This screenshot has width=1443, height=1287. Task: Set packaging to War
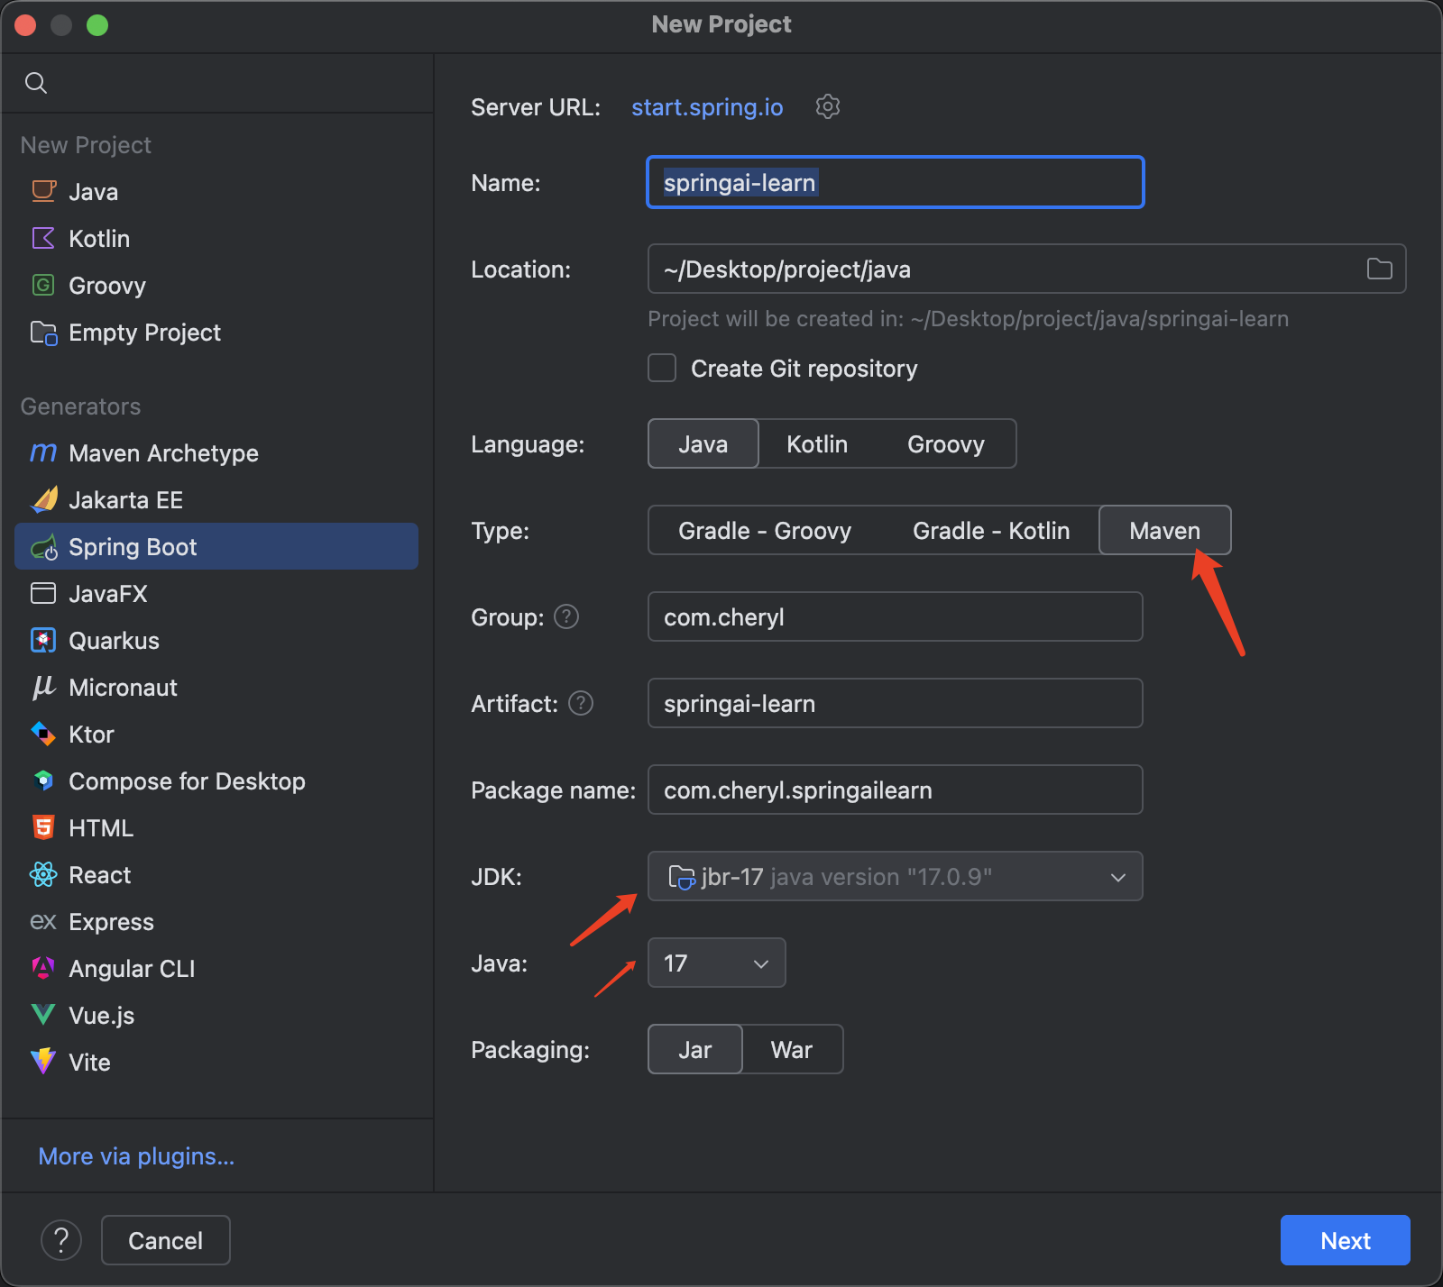792,1049
